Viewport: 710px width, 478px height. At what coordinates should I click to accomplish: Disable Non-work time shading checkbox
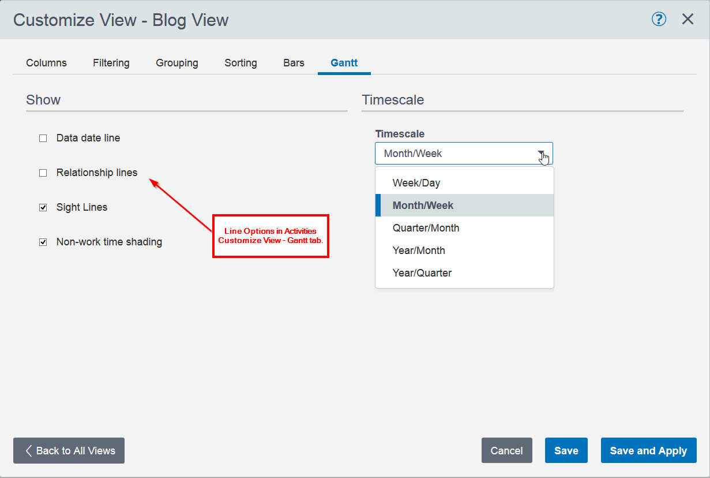pyautogui.click(x=43, y=242)
